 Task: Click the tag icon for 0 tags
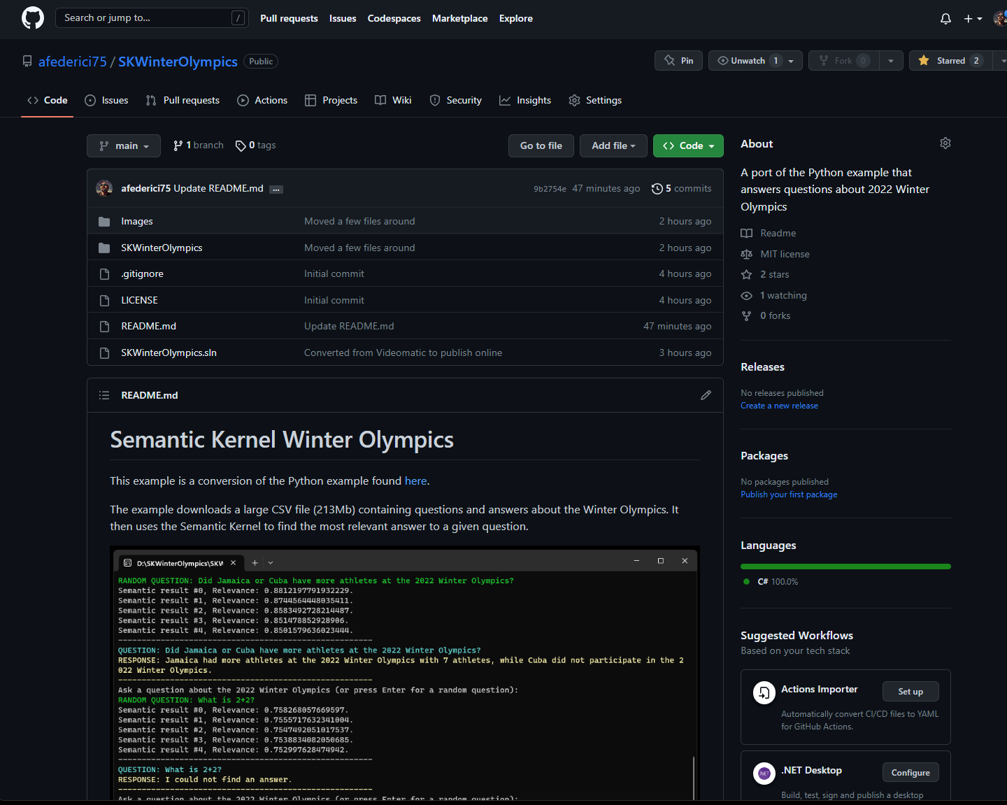click(x=241, y=145)
